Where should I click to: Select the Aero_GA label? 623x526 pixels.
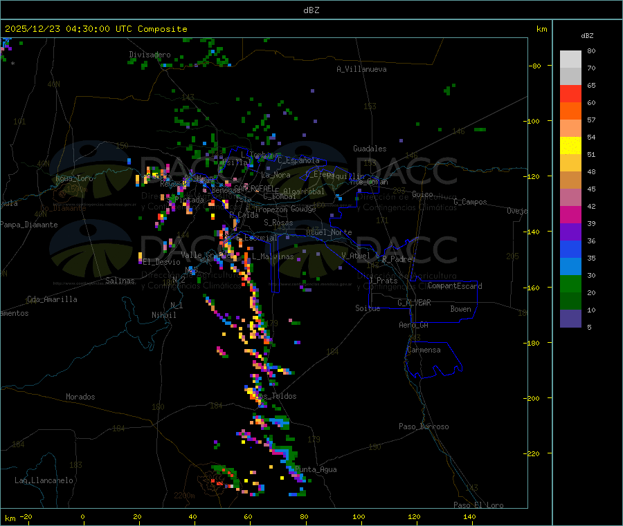click(x=414, y=325)
